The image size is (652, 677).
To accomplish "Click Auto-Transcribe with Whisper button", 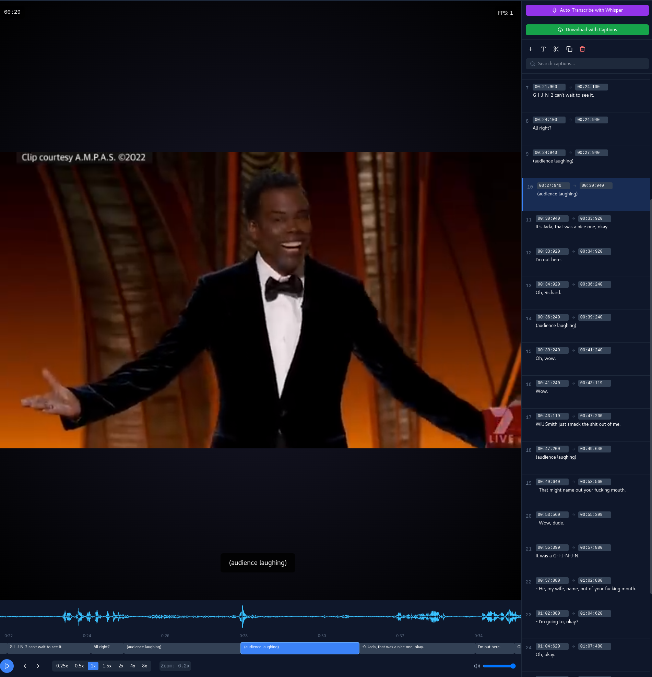I will (587, 10).
